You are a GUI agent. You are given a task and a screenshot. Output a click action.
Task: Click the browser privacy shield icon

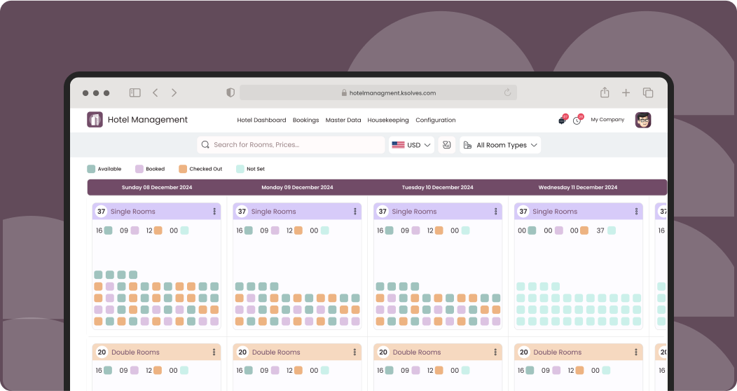tap(230, 92)
